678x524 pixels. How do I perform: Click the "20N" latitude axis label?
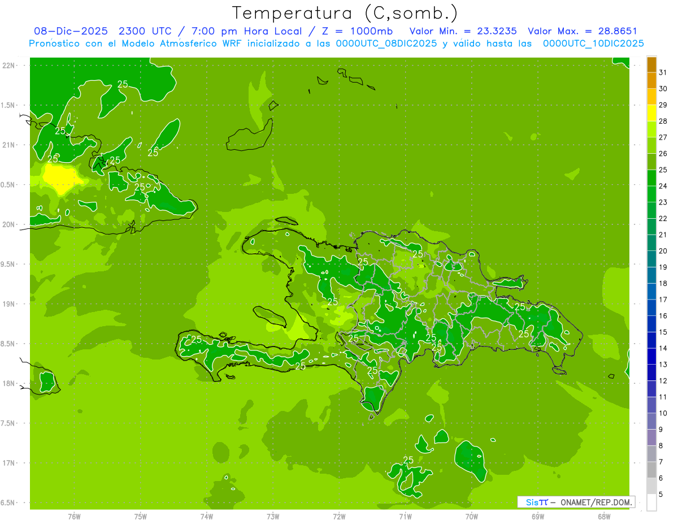click(8, 224)
